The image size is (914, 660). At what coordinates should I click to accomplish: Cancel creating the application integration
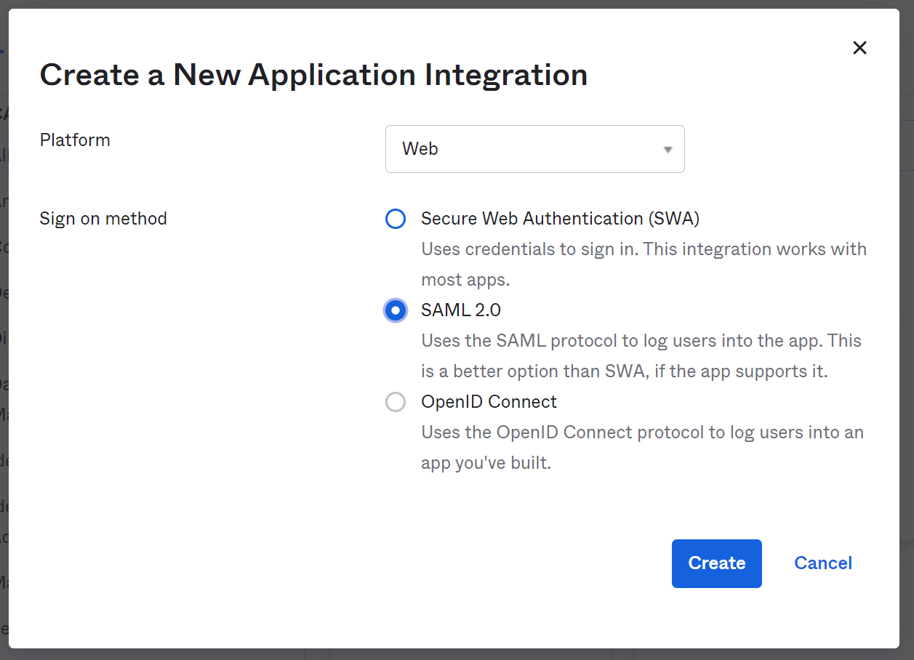click(822, 563)
